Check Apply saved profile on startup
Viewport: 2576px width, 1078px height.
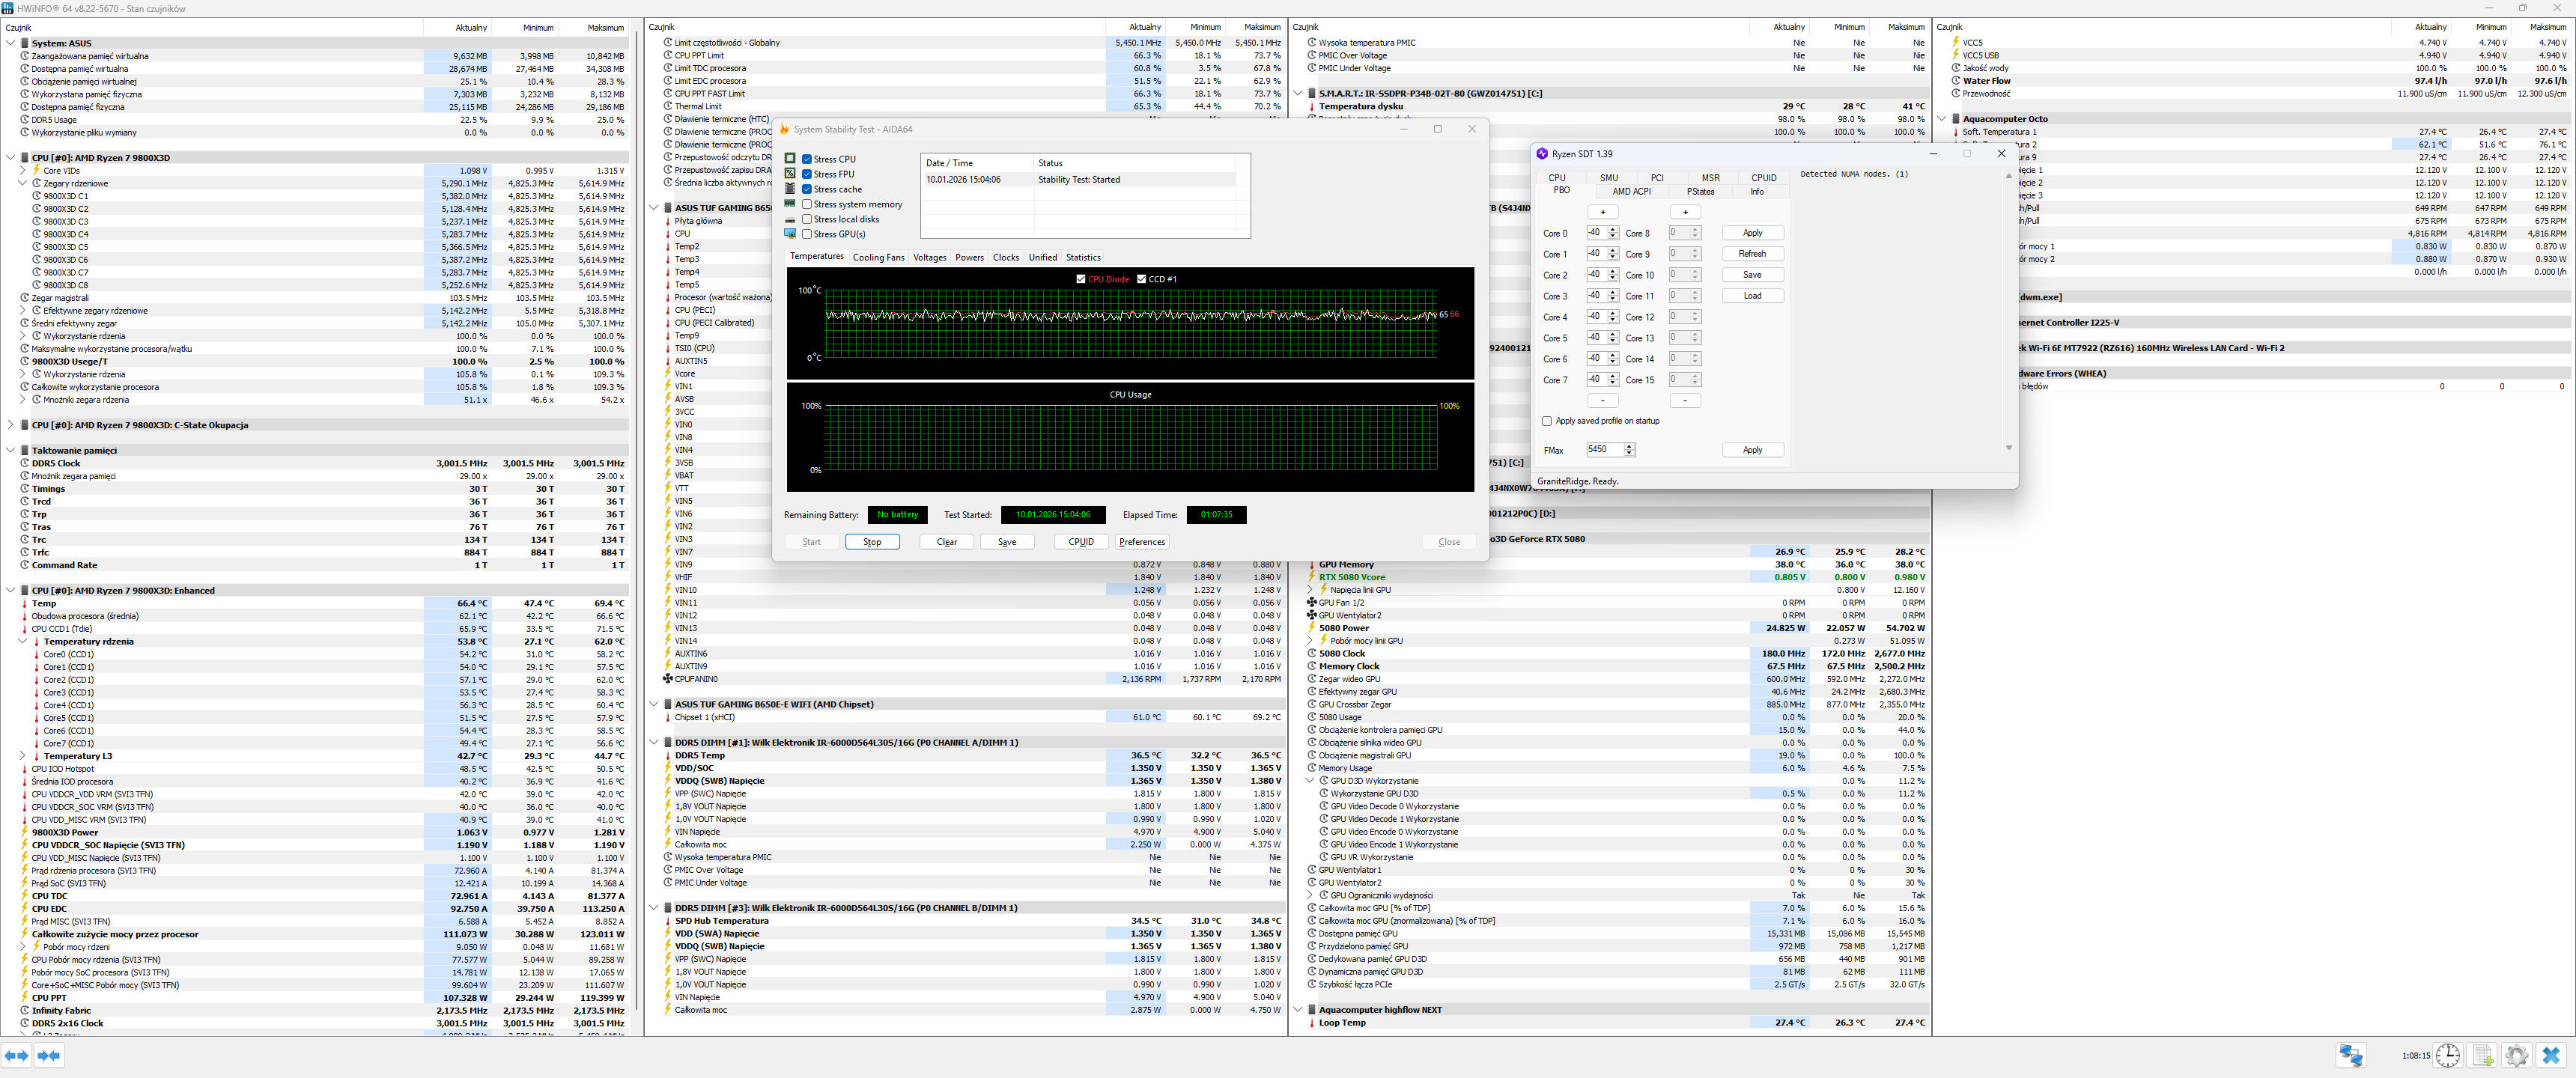pos(1547,421)
